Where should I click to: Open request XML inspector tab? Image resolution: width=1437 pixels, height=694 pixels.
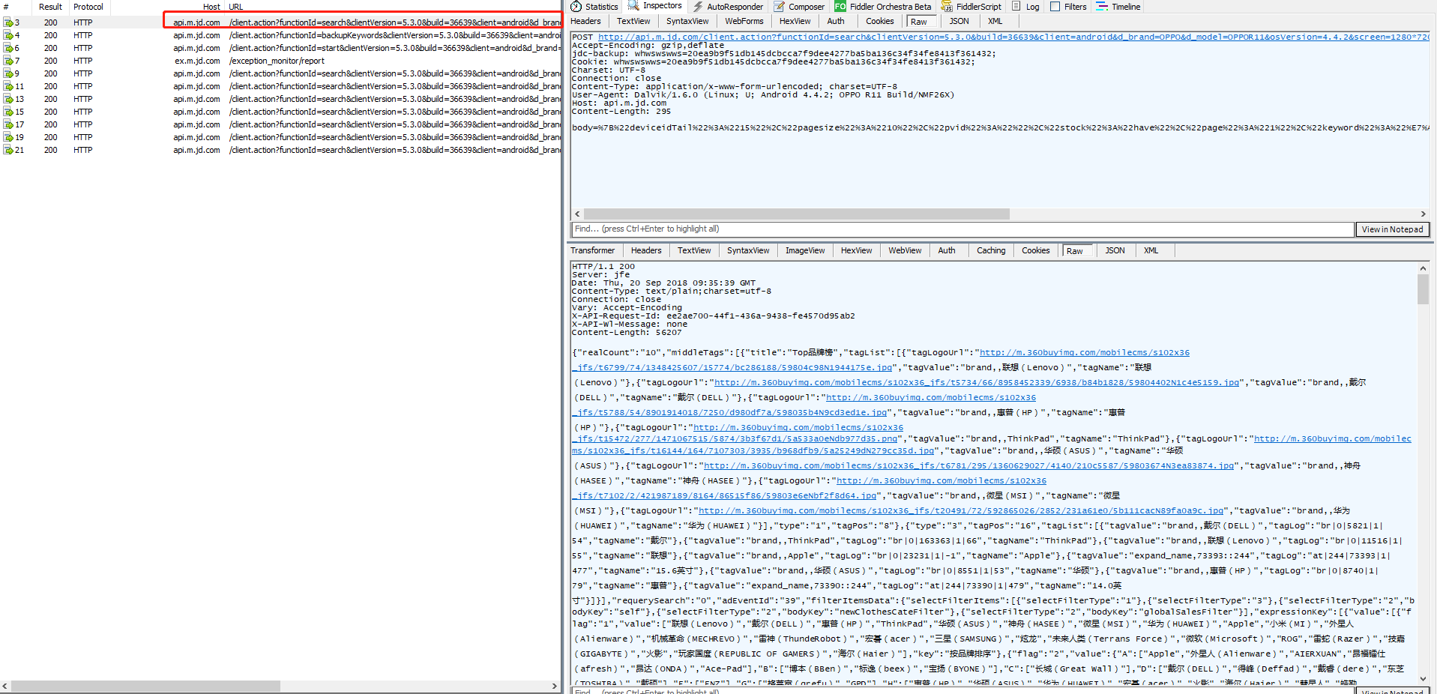[x=995, y=21]
